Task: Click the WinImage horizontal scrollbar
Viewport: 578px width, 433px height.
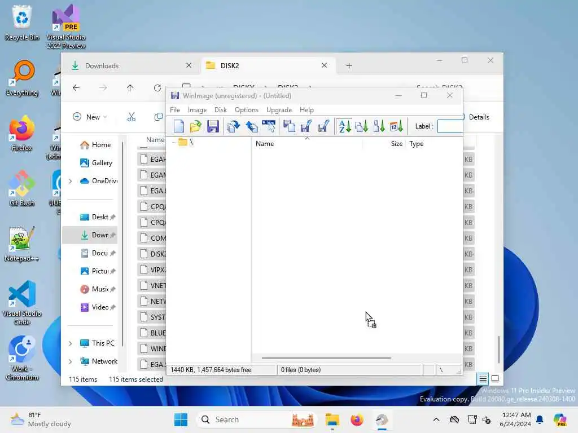Action: [x=326, y=357]
